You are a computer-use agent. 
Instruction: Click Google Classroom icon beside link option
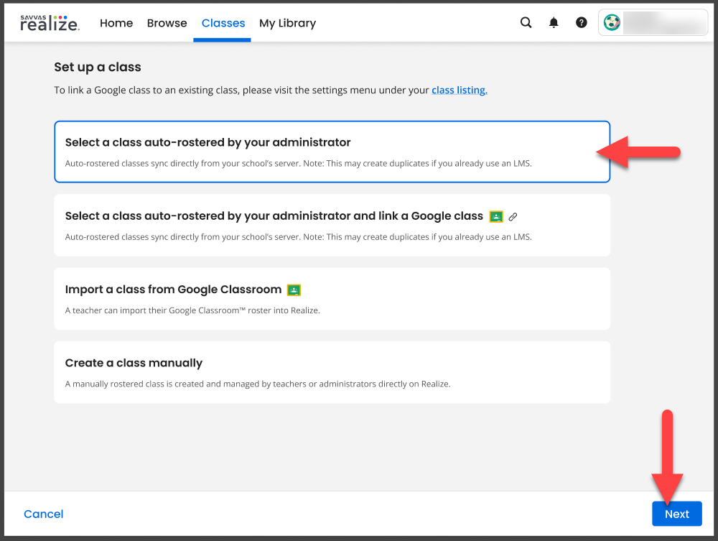[x=496, y=216]
